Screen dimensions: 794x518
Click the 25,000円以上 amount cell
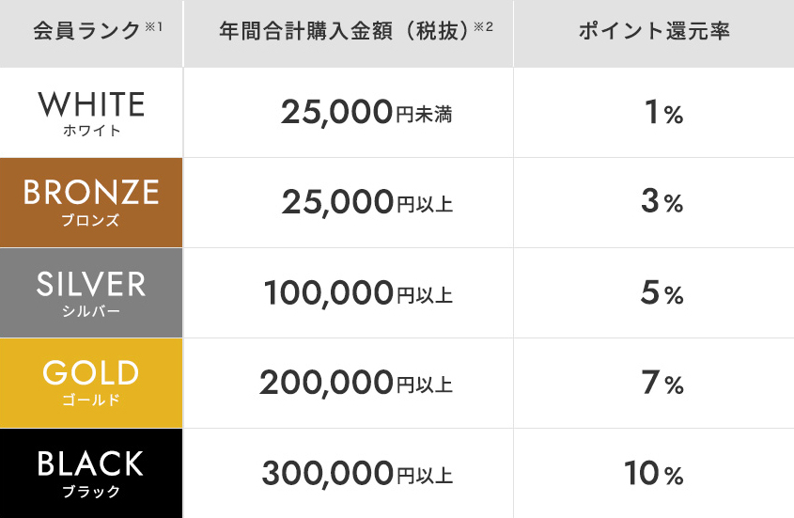pos(366,203)
